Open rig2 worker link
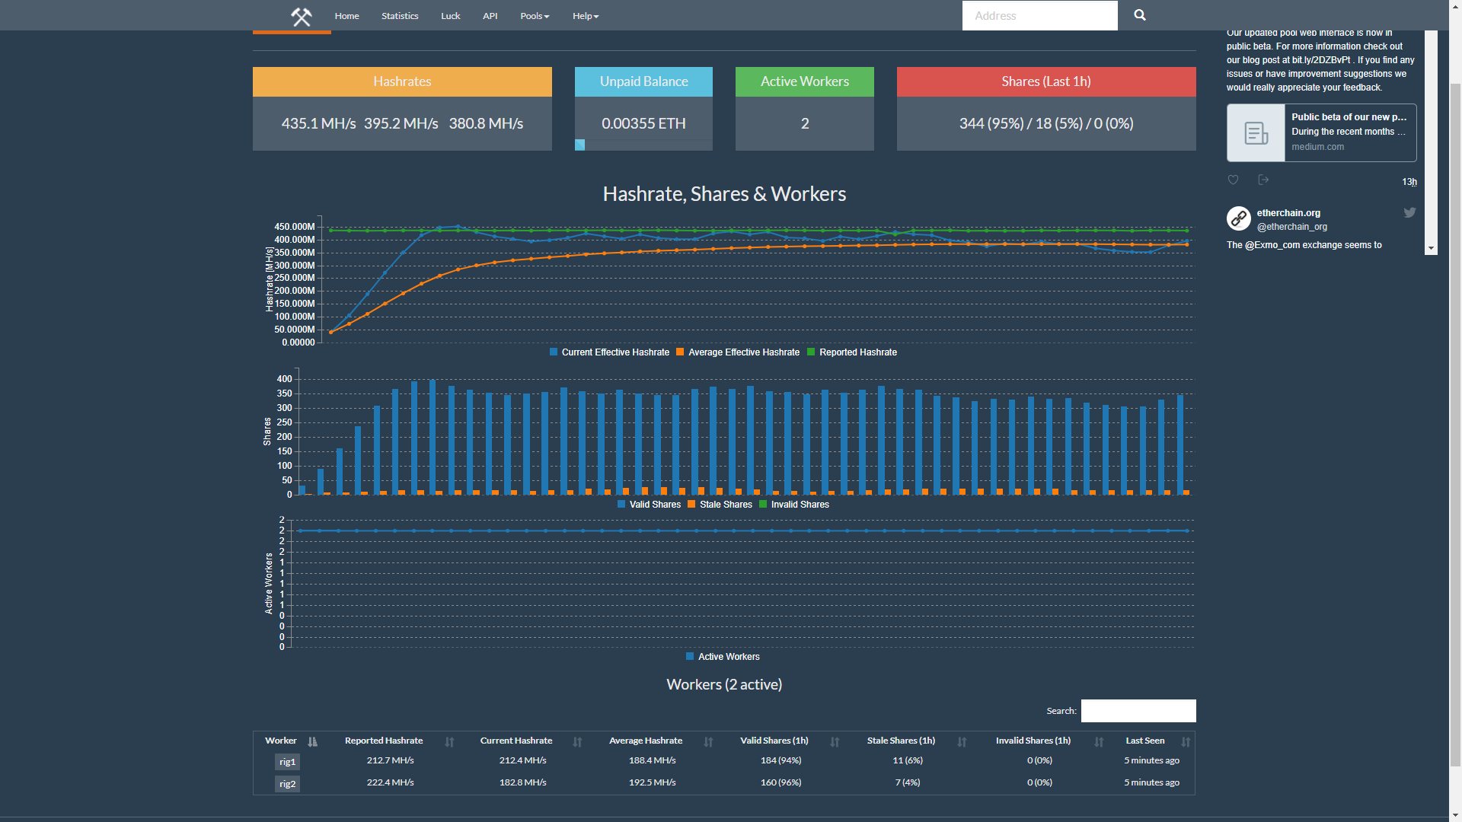 (287, 784)
